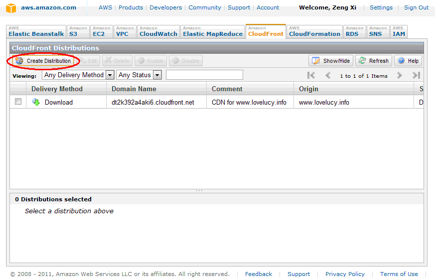Check the Download distribution row checkbox

pyautogui.click(x=18, y=102)
